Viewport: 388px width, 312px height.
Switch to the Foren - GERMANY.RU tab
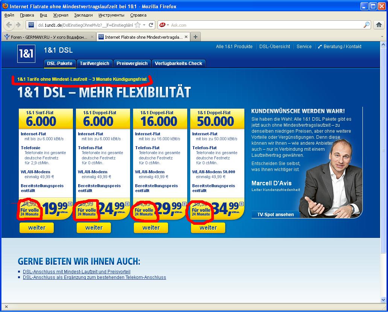coord(49,37)
